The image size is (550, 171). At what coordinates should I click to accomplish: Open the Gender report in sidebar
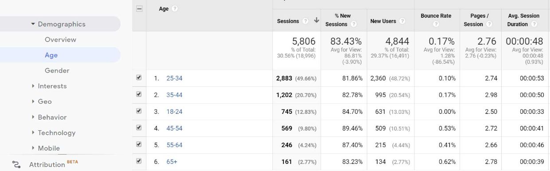coord(57,70)
